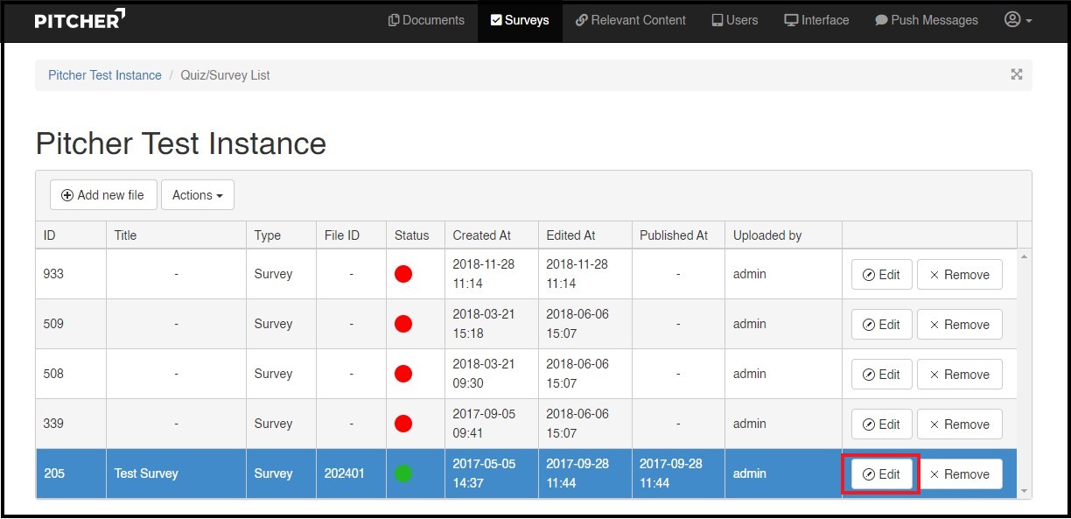Open Push Messages section
The image size is (1071, 519).
pyautogui.click(x=927, y=20)
